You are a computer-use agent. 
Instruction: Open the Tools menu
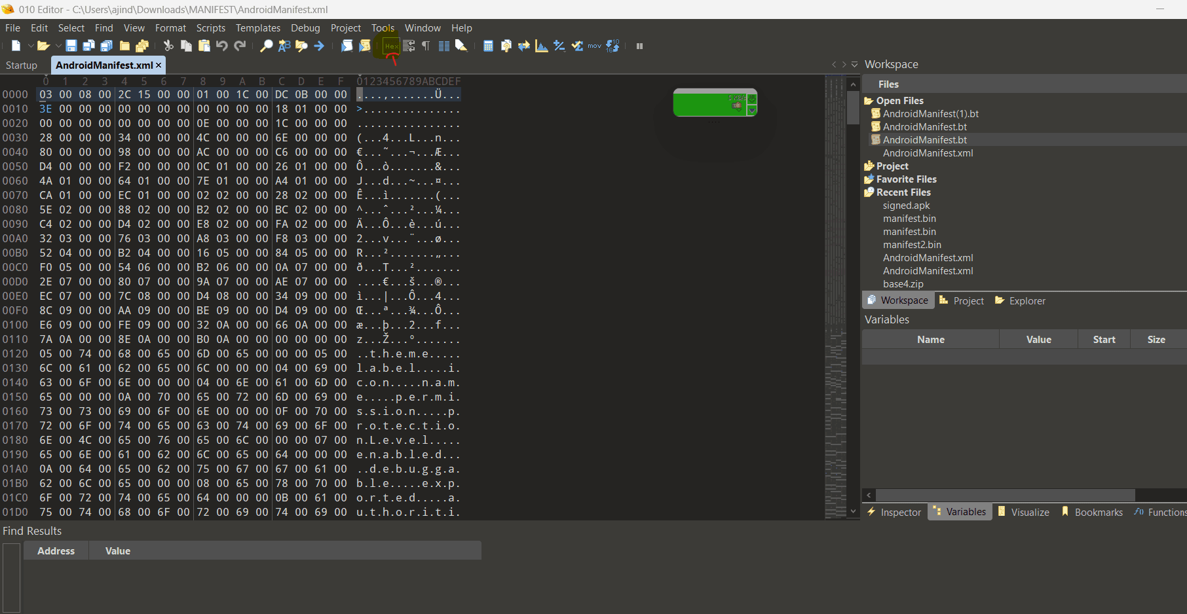[383, 28]
